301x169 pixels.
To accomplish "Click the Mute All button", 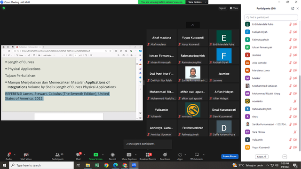I will [x=261, y=157].
